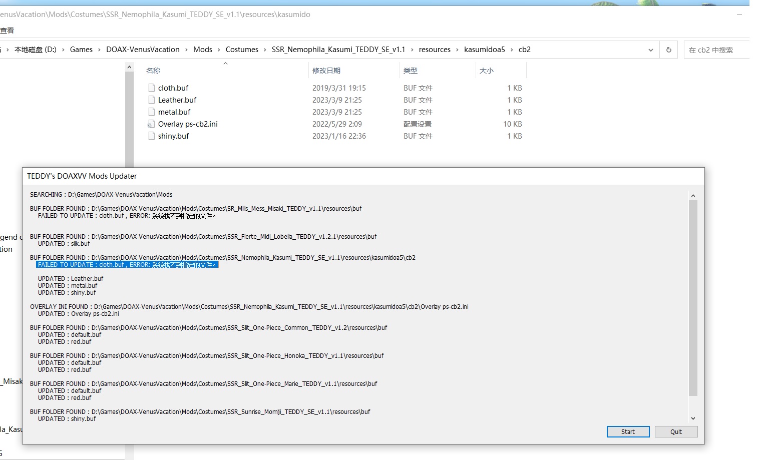Sort files by the 大小 column header
The image size is (769, 460).
click(x=486, y=71)
